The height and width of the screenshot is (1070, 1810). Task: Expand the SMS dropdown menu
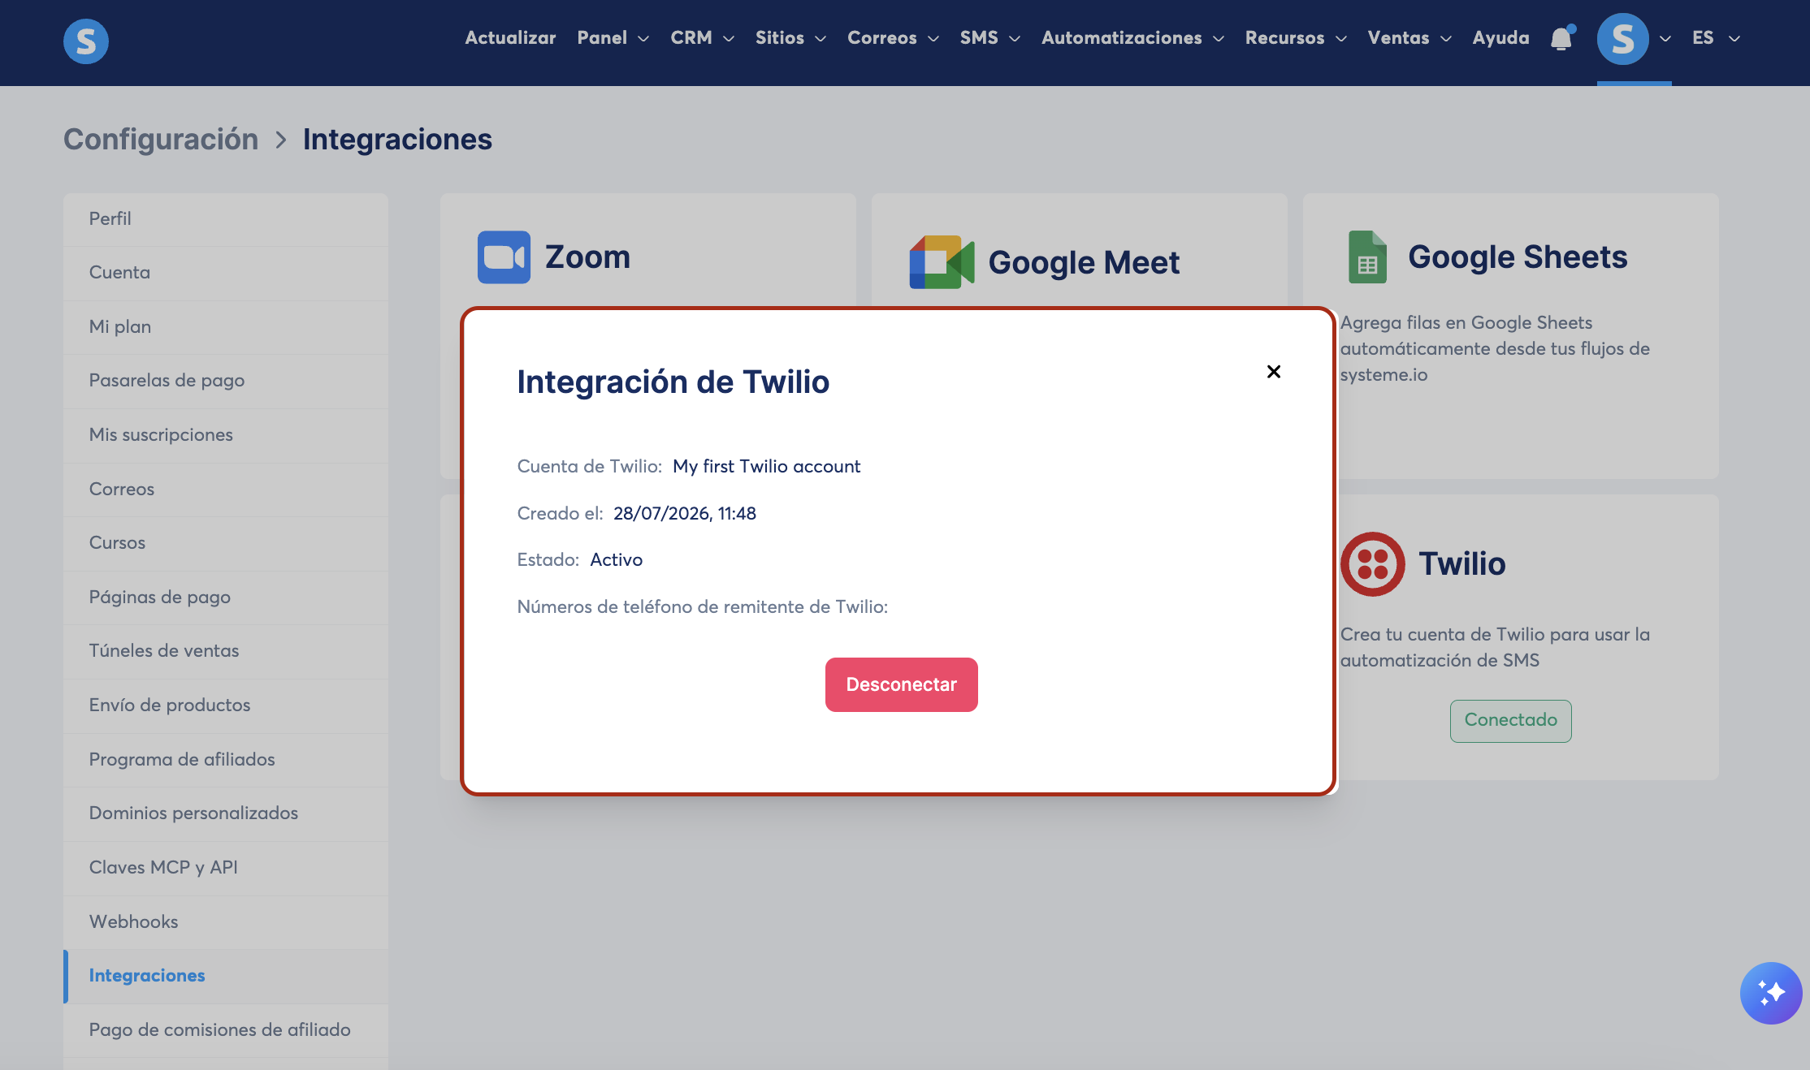click(990, 38)
